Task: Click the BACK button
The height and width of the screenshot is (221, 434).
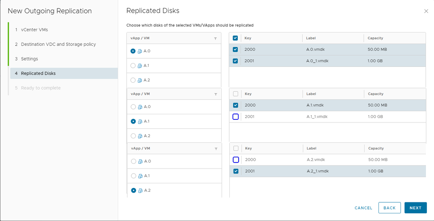Action: coord(389,208)
